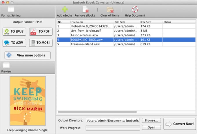Click the Output Format: EPUB label
197x134 pixels.
pyautogui.click(x=28, y=22)
